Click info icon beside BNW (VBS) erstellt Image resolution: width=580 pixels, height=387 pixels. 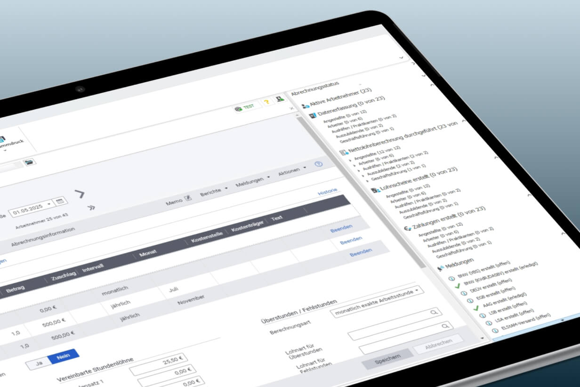pyautogui.click(x=451, y=279)
